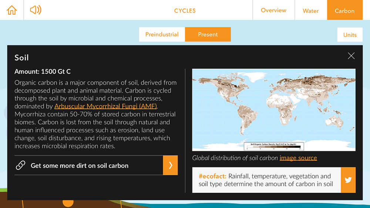Open the Units button
The height and width of the screenshot is (208, 370).
(350, 35)
